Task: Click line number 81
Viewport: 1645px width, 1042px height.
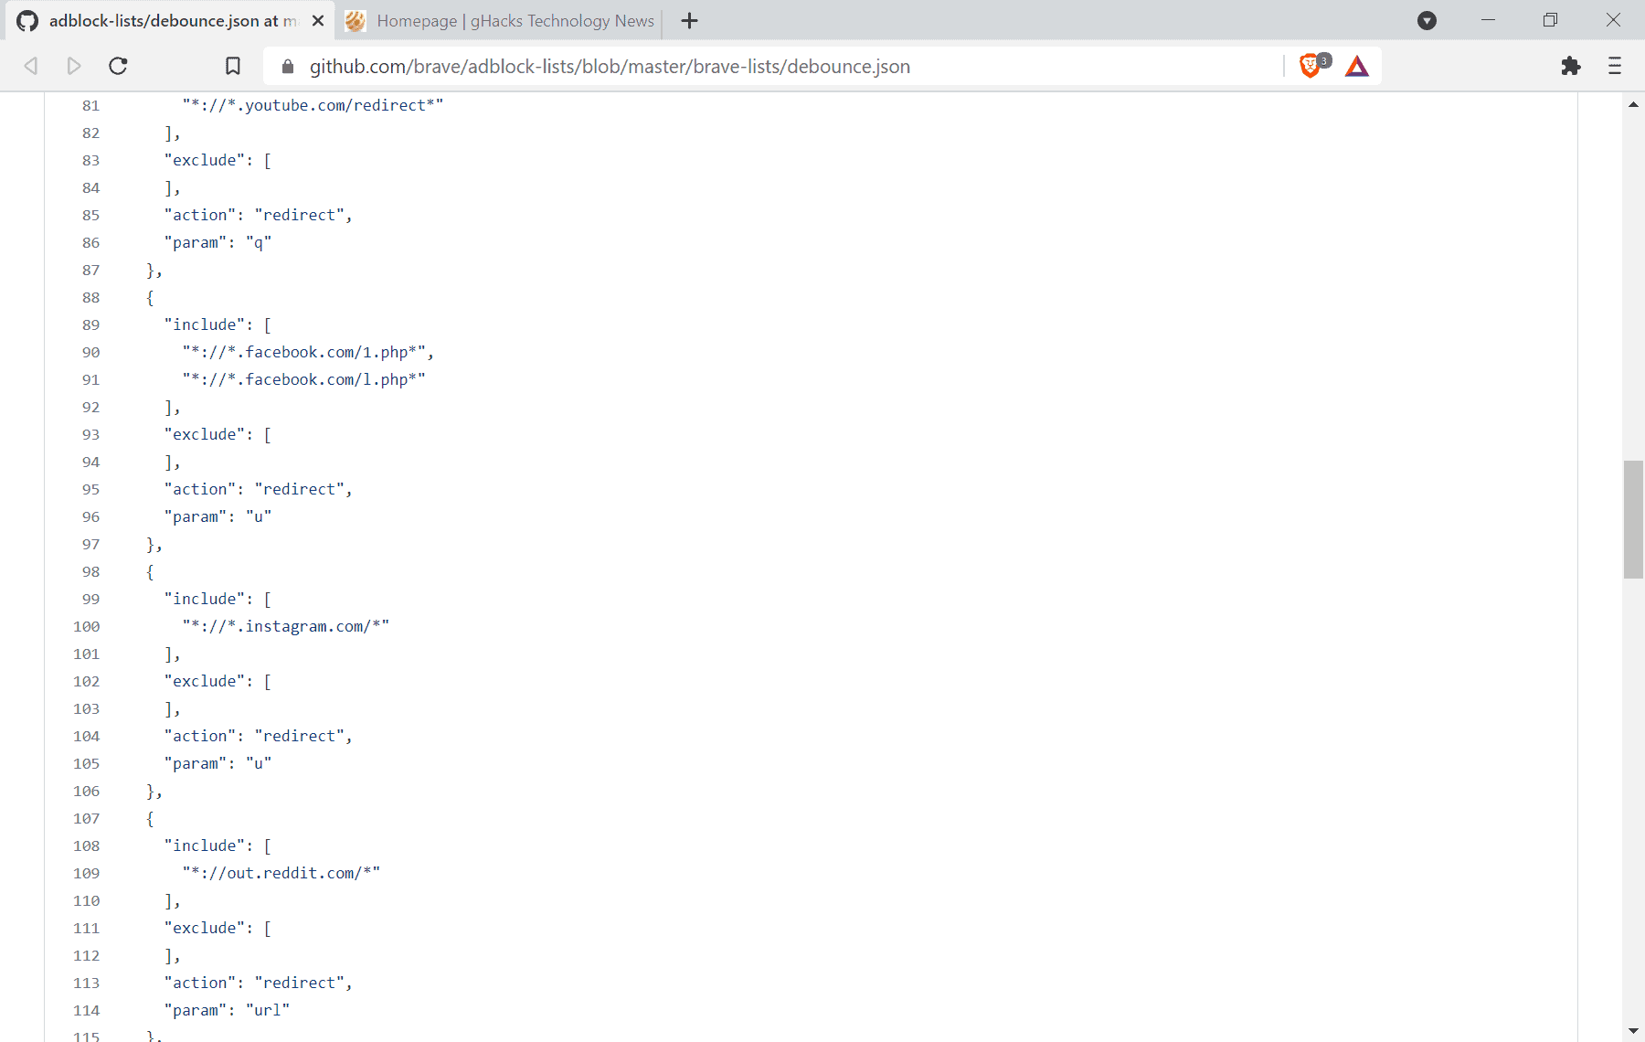Action: coord(90,105)
